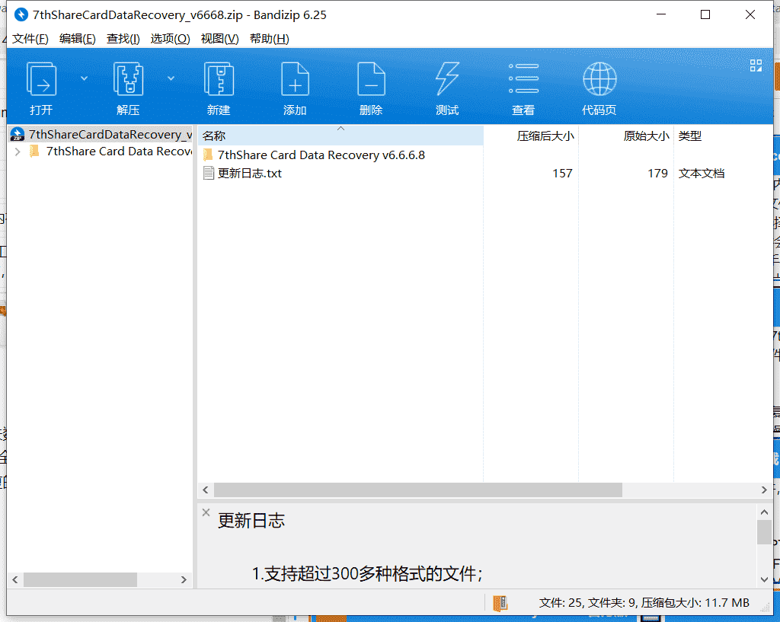The width and height of the screenshot is (780, 622).
Task: Open the 文件(F) menu
Action: click(x=30, y=38)
